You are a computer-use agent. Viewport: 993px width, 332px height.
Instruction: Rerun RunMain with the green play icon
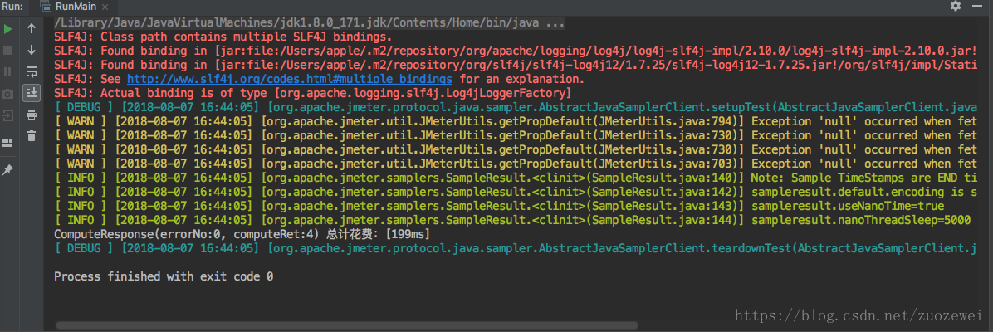tap(7, 28)
